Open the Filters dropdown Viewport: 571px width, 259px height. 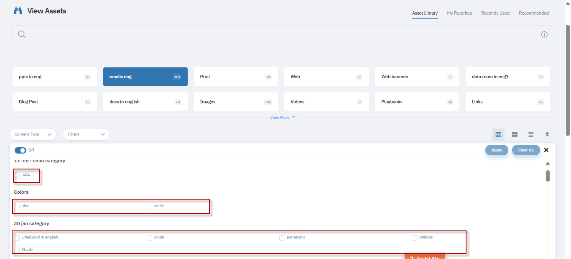tap(86, 134)
